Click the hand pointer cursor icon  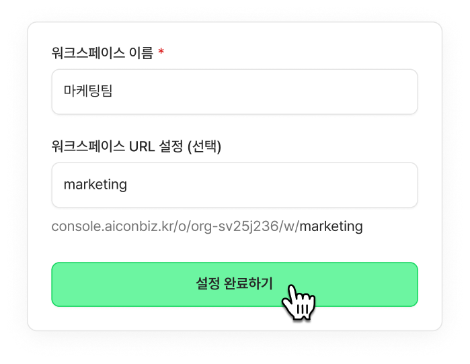tap(299, 302)
